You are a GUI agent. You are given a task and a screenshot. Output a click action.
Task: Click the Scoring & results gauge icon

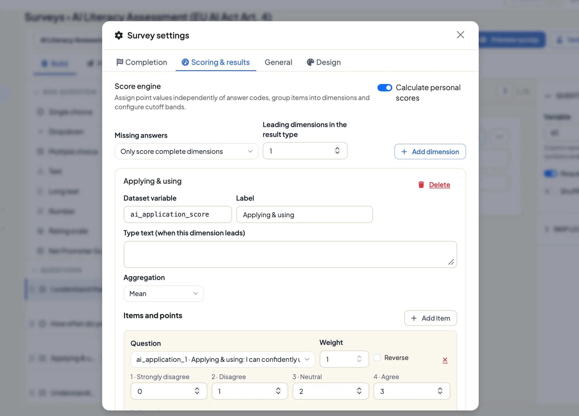185,62
